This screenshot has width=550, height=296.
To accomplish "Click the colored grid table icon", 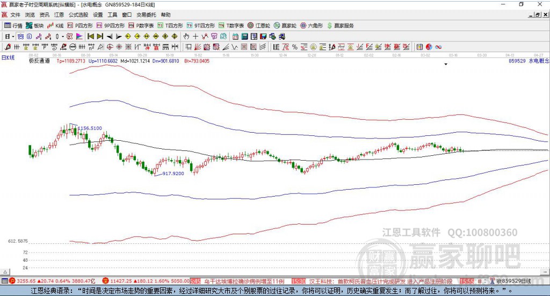I will [x=419, y=47].
